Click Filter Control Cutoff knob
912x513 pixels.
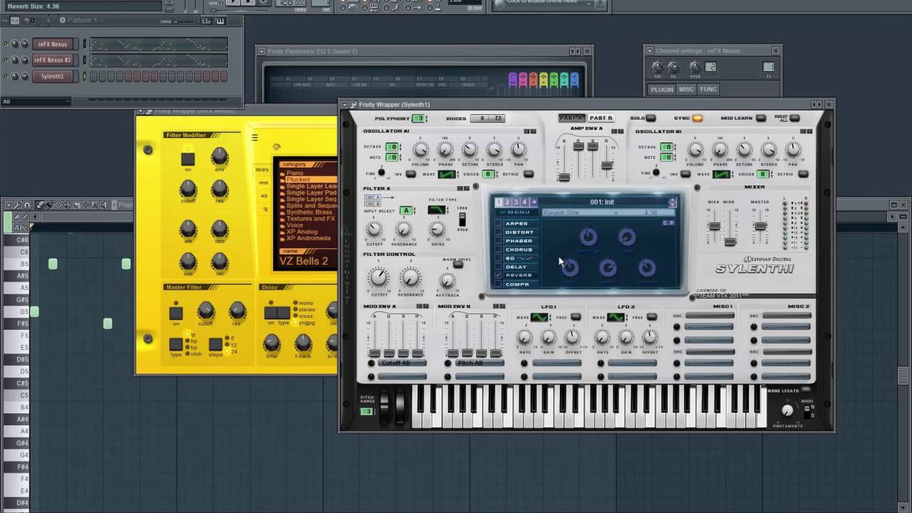tap(379, 277)
